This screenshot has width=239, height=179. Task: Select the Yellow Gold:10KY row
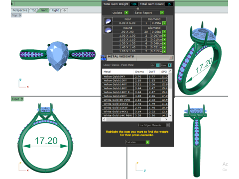[x=135, y=81]
